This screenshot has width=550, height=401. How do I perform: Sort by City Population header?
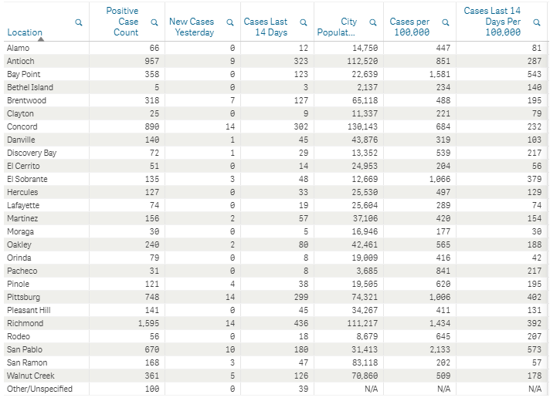(337, 27)
